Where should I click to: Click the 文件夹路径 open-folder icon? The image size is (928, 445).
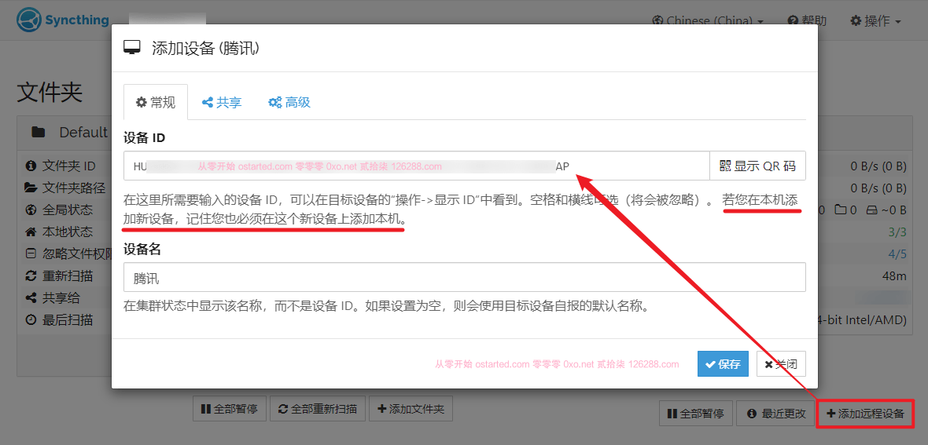click(31, 188)
